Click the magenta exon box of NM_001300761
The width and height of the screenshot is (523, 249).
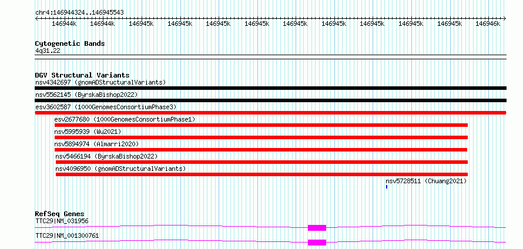tap(317, 243)
